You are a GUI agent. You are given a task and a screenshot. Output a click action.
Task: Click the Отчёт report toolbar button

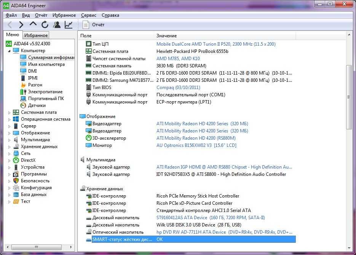coord(93,24)
